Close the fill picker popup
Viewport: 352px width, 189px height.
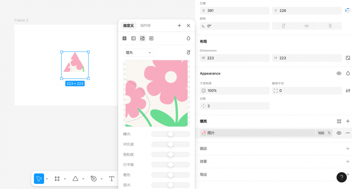point(188,25)
